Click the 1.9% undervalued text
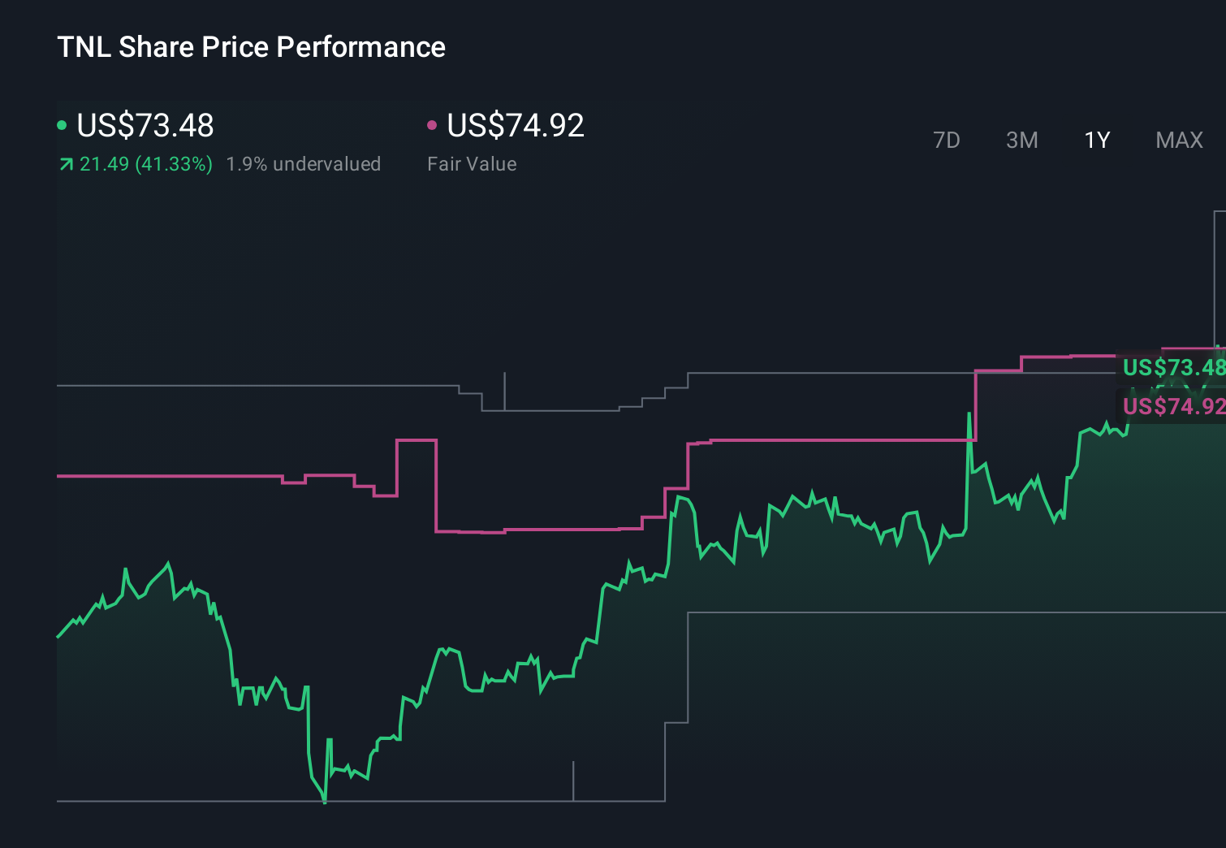The width and height of the screenshot is (1226, 848). [303, 164]
